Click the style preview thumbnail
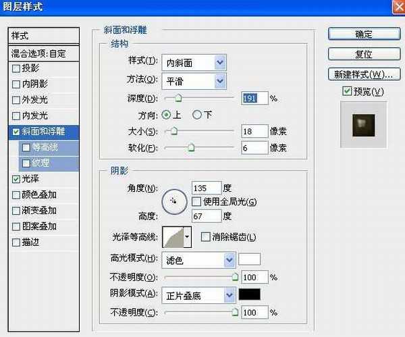 (362, 124)
